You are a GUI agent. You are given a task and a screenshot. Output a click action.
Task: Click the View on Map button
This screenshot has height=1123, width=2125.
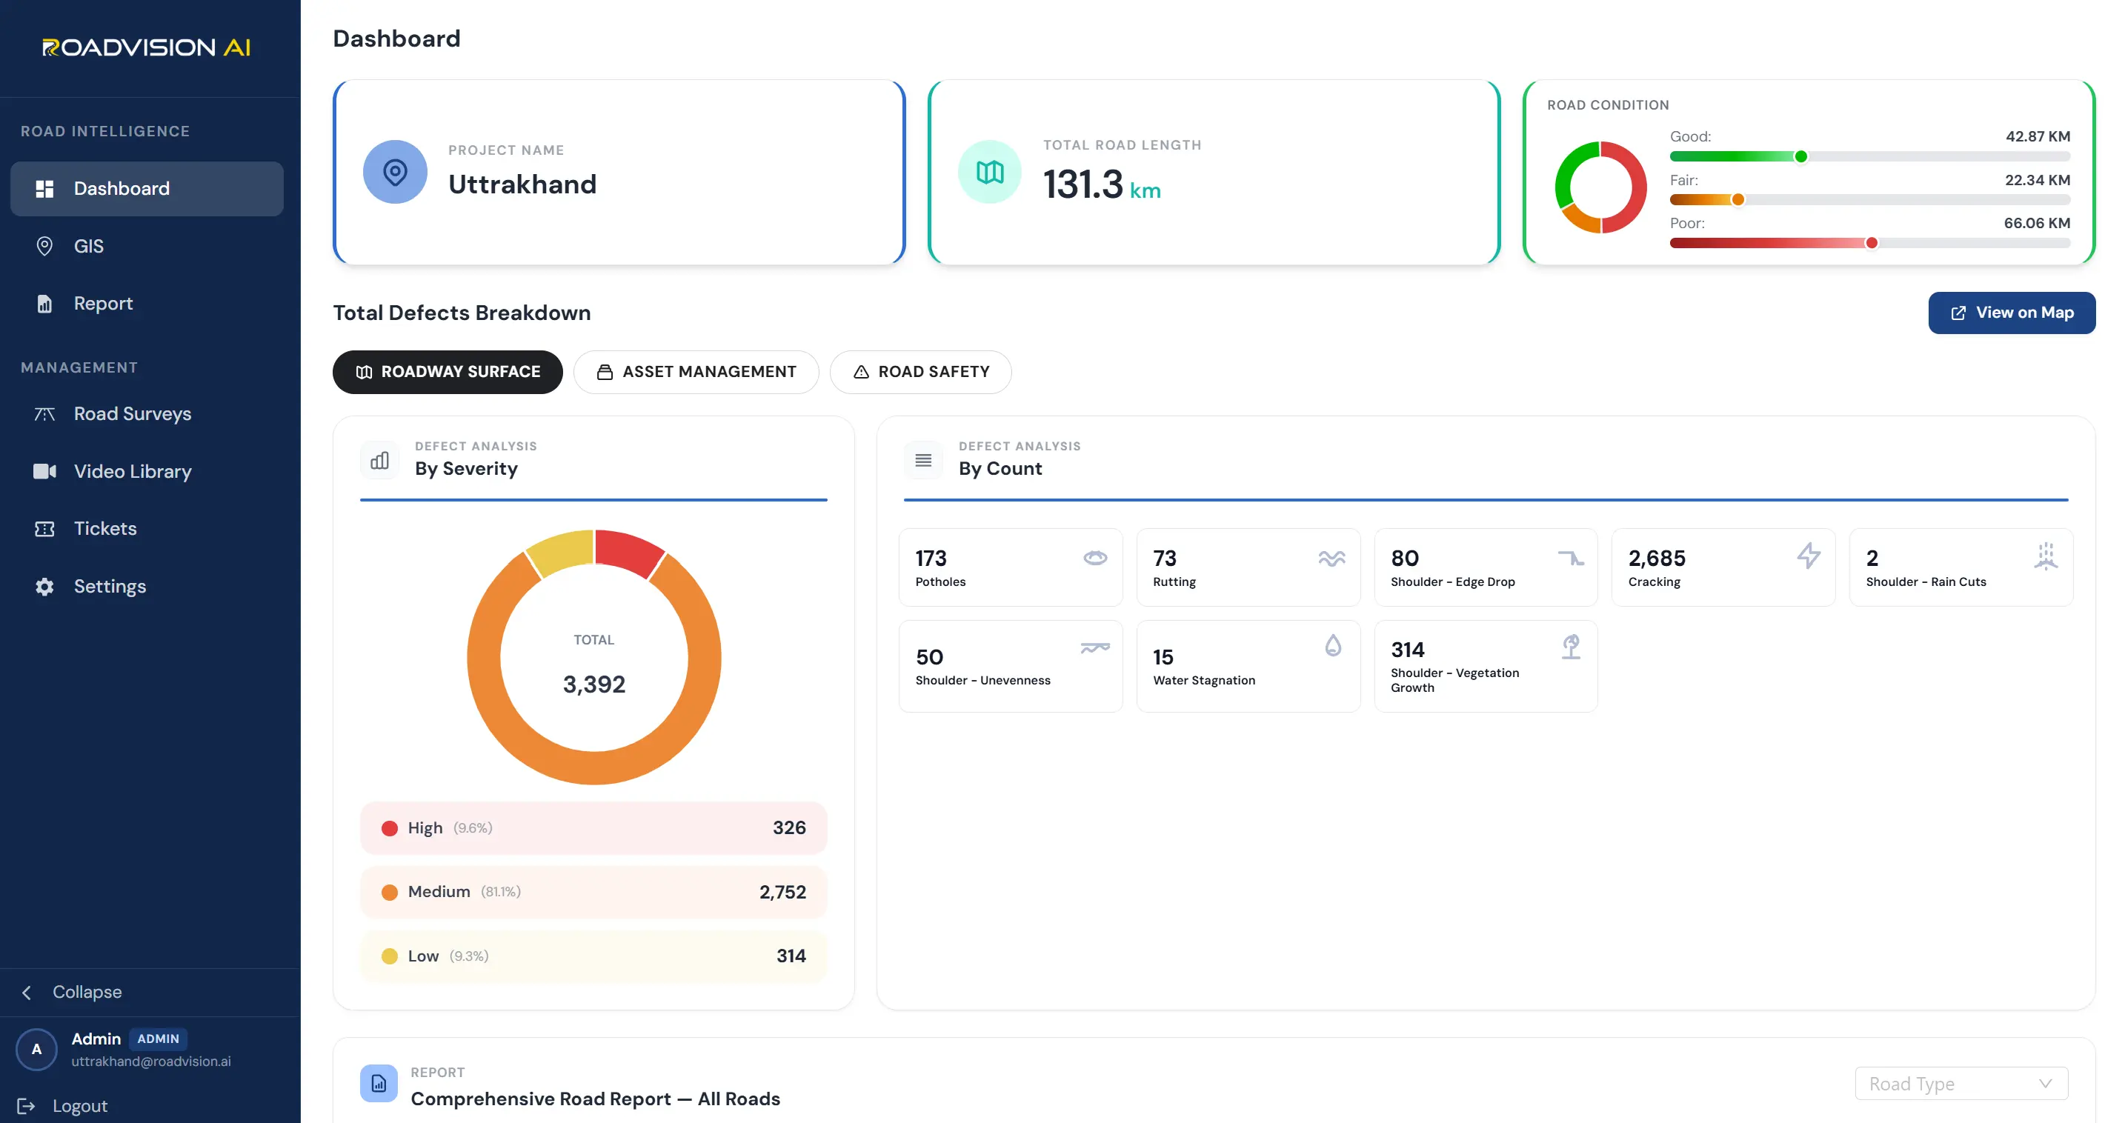pos(2012,313)
